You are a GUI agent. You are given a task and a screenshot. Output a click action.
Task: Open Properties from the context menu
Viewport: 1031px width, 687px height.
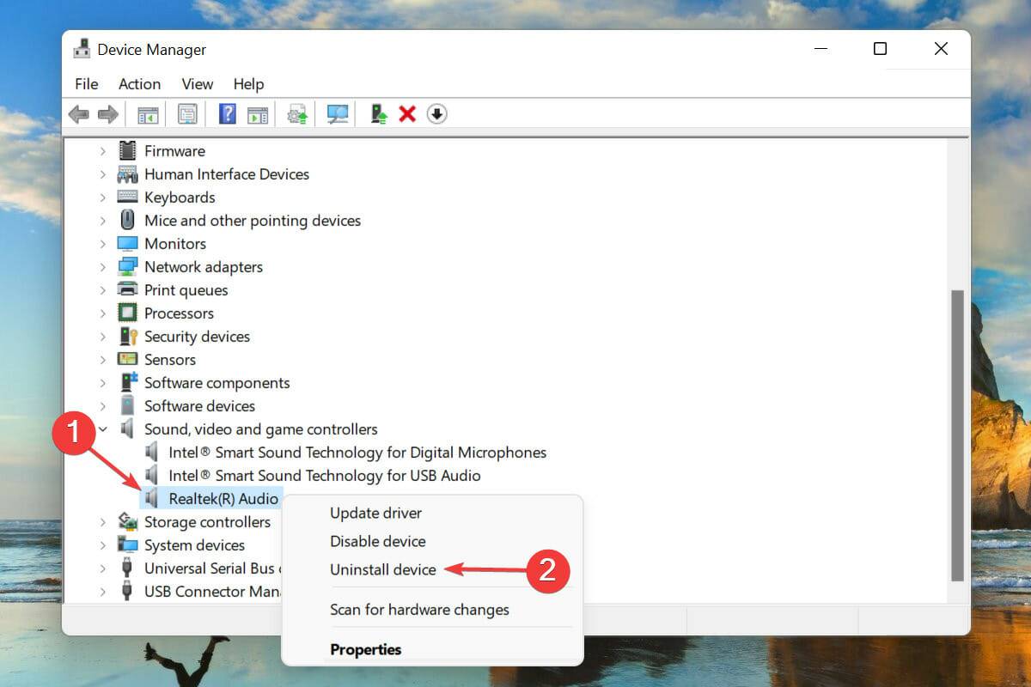pyautogui.click(x=366, y=649)
